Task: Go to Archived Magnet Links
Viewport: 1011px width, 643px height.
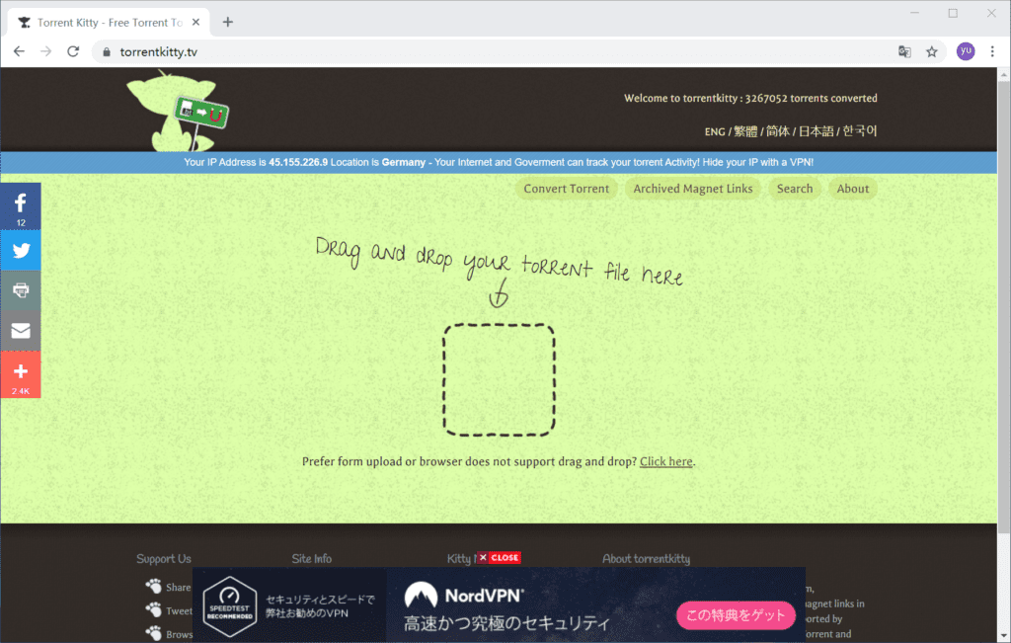Action: (x=692, y=189)
